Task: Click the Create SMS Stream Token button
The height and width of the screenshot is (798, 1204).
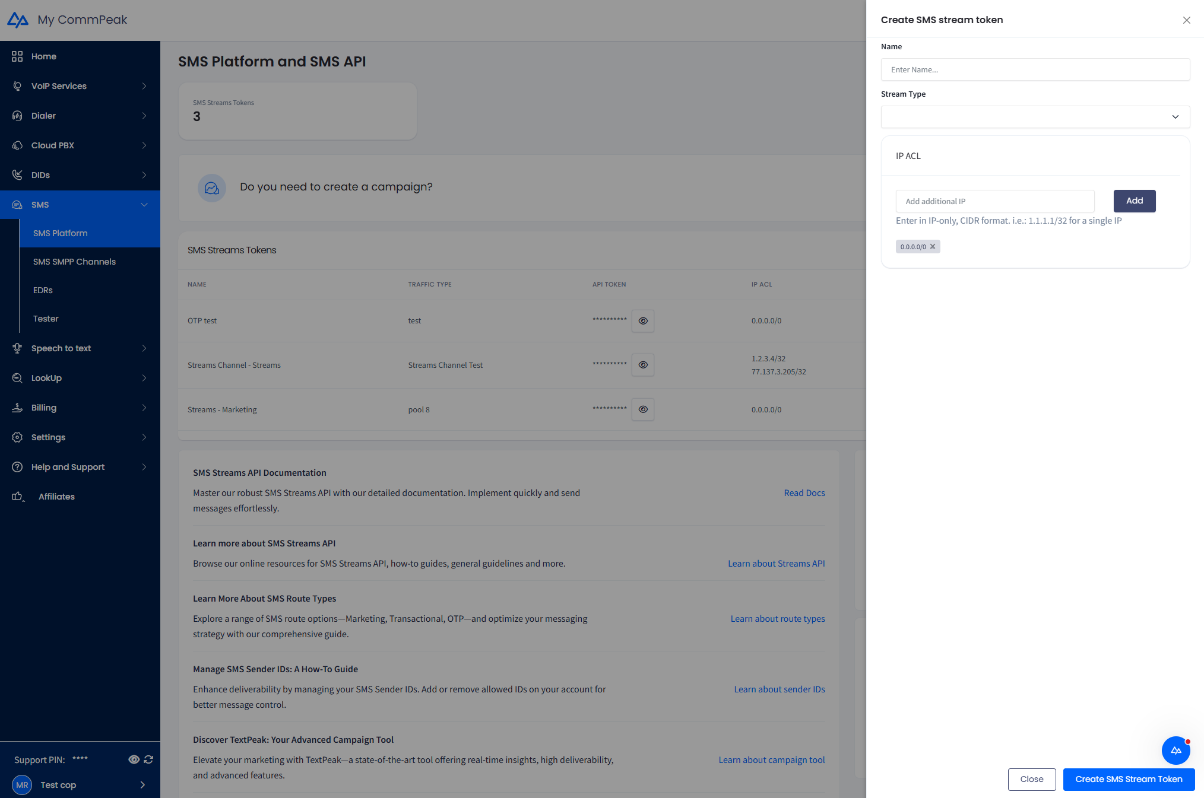Action: click(1128, 779)
